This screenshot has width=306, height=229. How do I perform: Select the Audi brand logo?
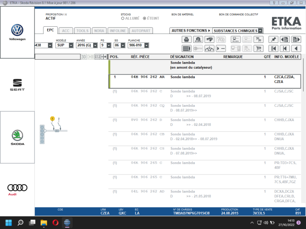click(x=17, y=190)
